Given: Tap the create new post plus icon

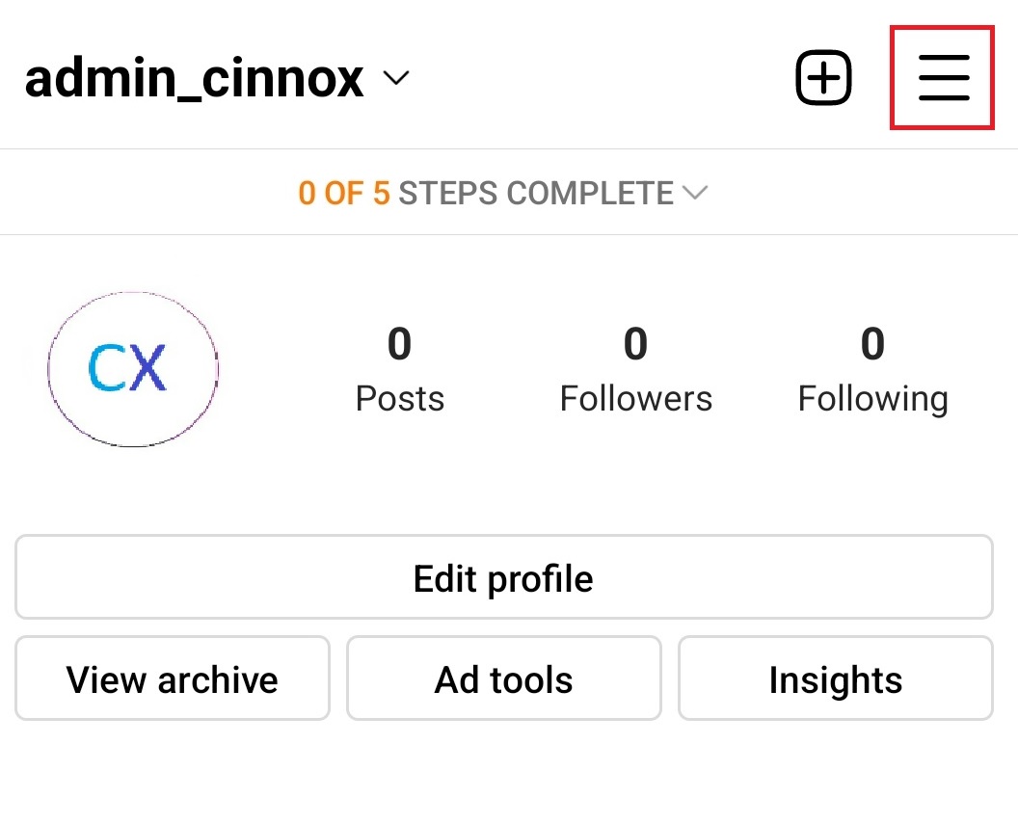Looking at the screenshot, I should coord(823,78).
